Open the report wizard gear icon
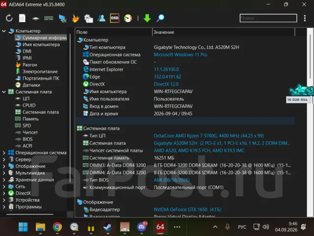The height and width of the screenshot is (236, 314). point(88,19)
